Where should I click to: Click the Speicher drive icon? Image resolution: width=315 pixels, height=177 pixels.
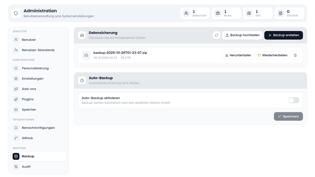click(16, 110)
